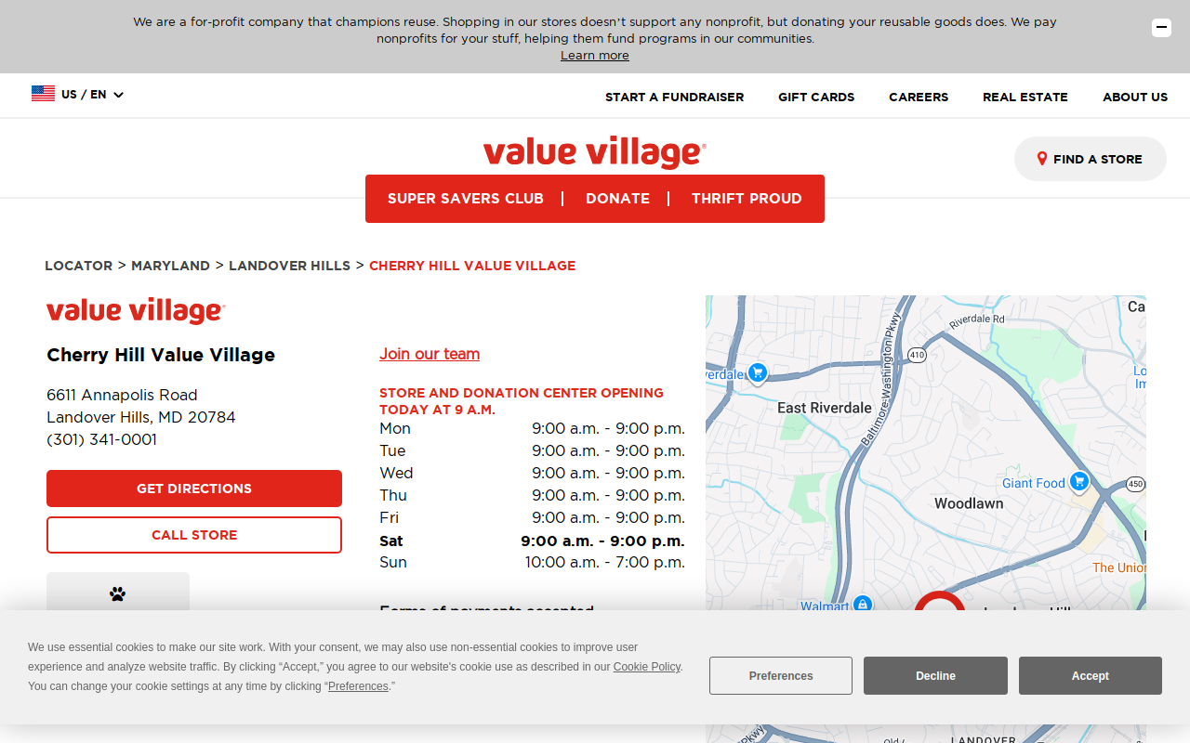Image resolution: width=1190 pixels, height=743 pixels.
Task: Click the Call Store button
Action: click(x=194, y=535)
